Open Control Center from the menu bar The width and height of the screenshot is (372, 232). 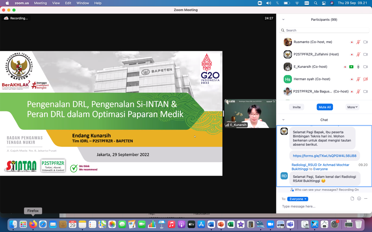324,3
